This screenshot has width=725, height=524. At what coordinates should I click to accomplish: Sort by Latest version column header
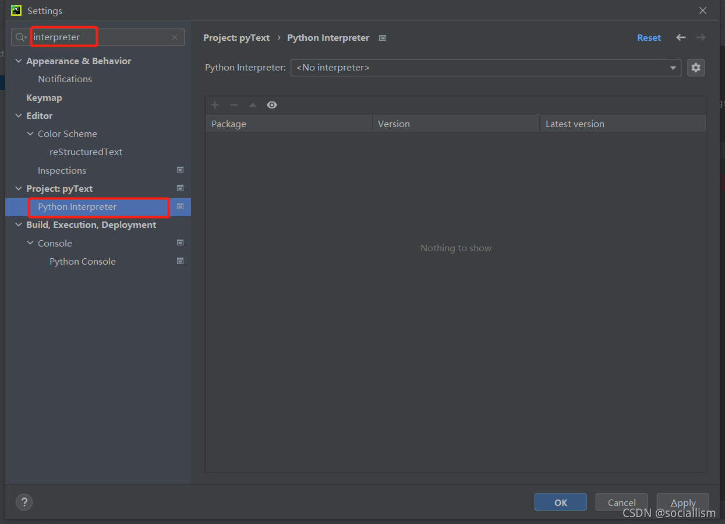coord(623,124)
